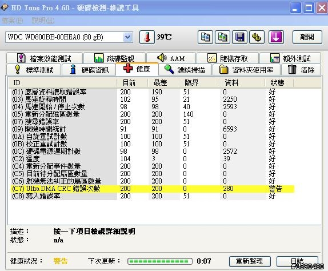
Task: Select row (0C) 硬碟電源週期計數
Action: pos(153,152)
